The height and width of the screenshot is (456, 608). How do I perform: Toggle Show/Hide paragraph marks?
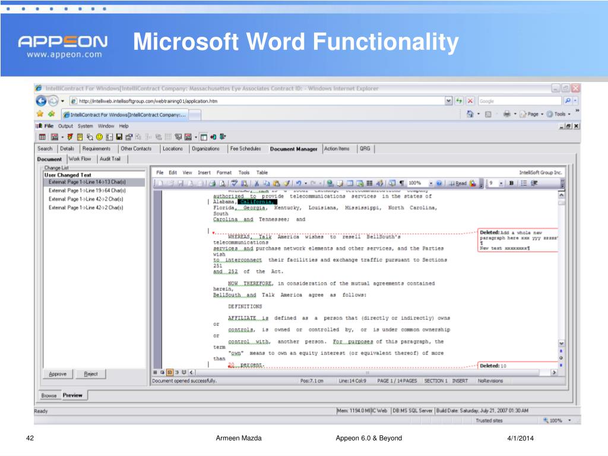402,183
